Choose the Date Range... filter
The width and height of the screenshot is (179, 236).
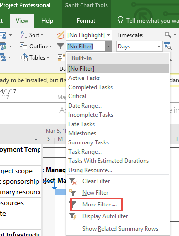click(x=118, y=106)
